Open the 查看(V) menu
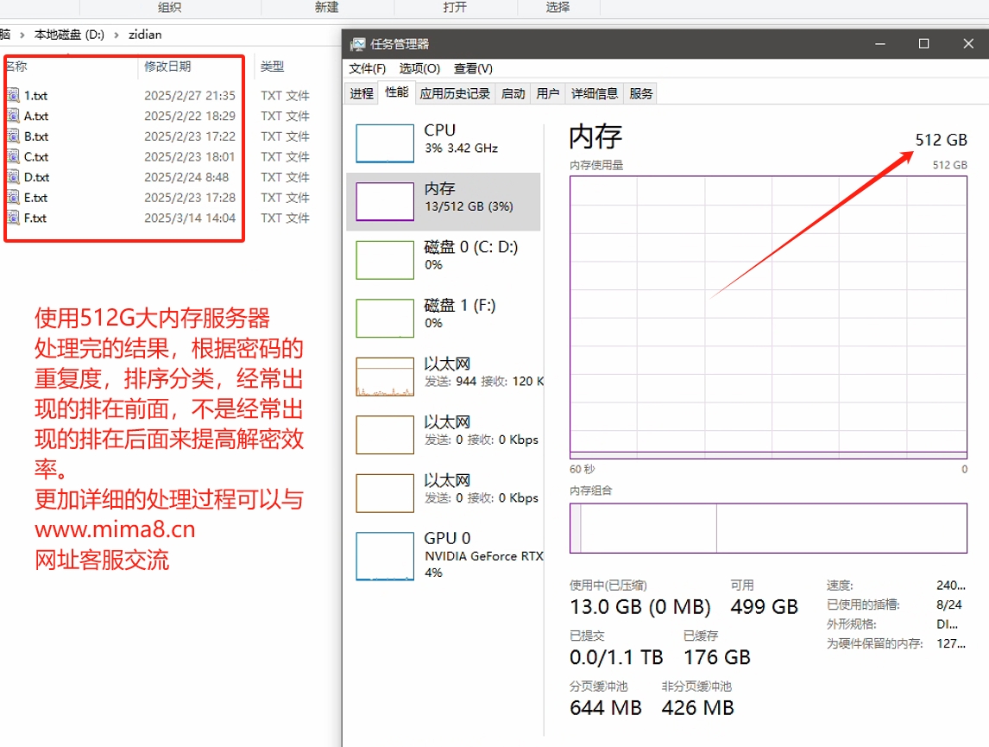 tap(472, 68)
